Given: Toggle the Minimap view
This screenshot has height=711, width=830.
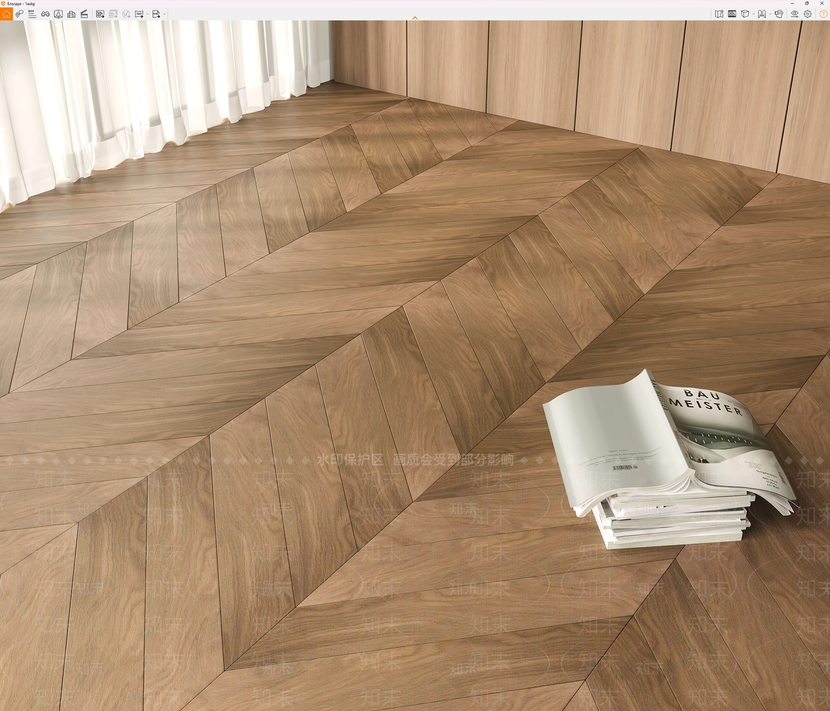Looking at the screenshot, I should [x=719, y=14].
